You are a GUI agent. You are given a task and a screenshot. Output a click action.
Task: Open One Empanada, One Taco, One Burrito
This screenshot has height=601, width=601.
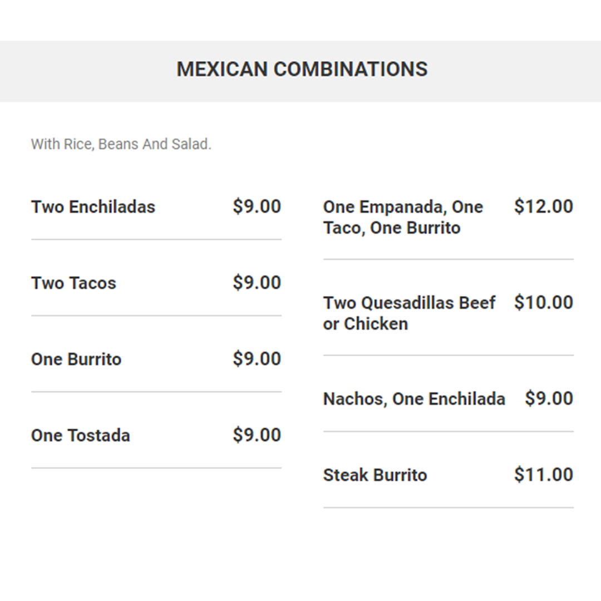[x=403, y=218]
